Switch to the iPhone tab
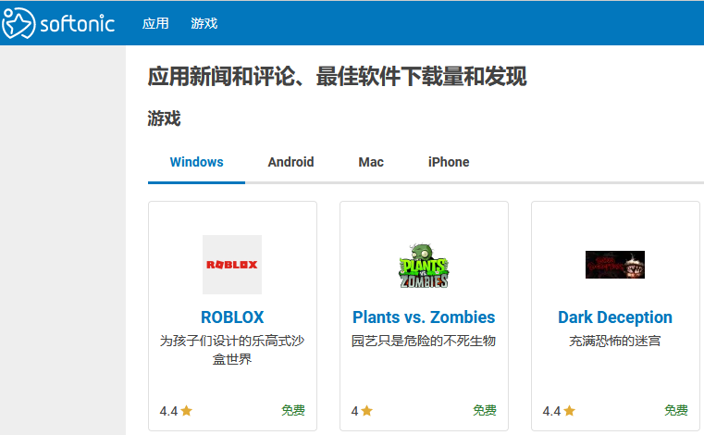Viewport: 704px width, 435px height. coord(449,162)
